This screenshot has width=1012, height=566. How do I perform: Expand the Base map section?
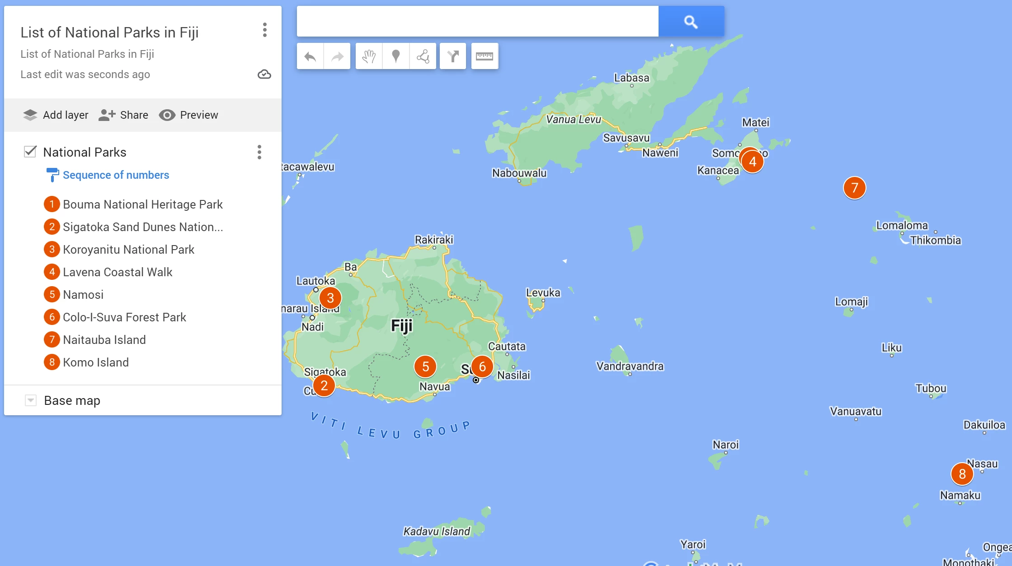pos(31,400)
